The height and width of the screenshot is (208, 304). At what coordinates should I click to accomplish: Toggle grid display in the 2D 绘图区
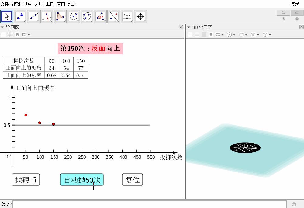[10, 35]
